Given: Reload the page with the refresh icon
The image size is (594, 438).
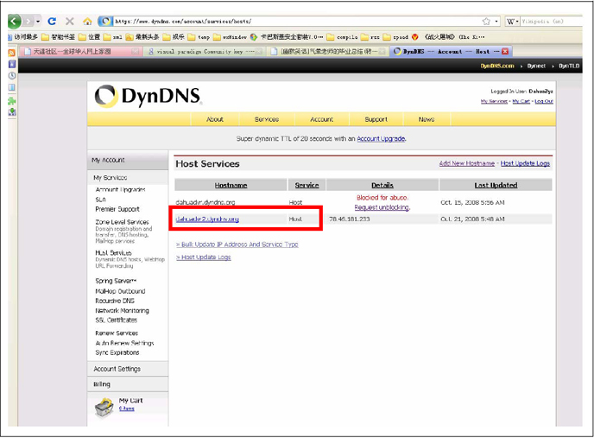Looking at the screenshot, I should pyautogui.click(x=52, y=22).
